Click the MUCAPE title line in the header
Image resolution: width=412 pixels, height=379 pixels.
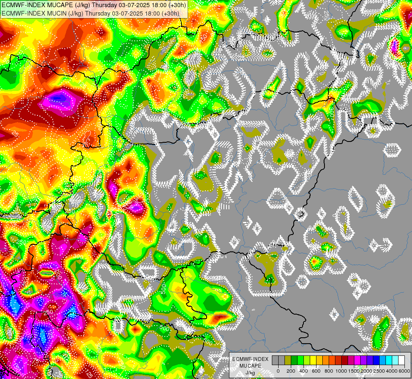[x=94, y=5]
